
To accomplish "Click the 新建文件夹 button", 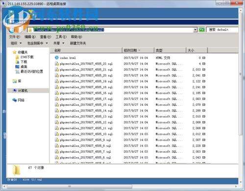I will (x=78, y=43).
